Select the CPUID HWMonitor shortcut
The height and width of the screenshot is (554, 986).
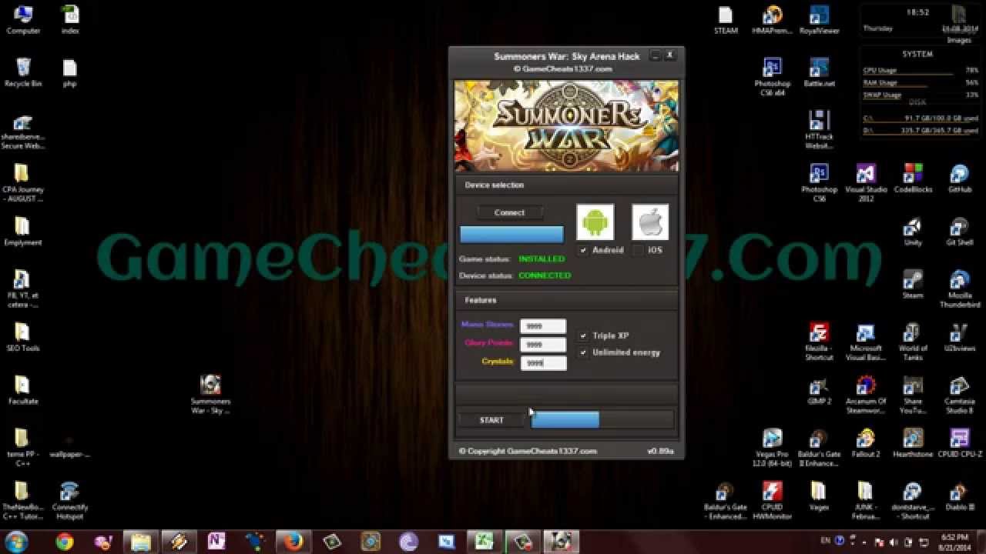coord(773,501)
